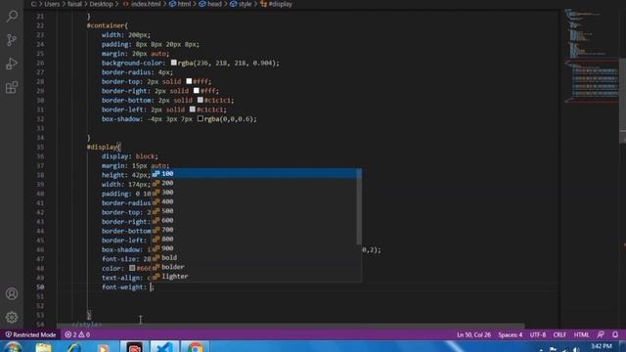Viewport: 626px width, 352px height.
Task: Click the border-left #c1c1c1 color swatch
Action: pos(193,110)
